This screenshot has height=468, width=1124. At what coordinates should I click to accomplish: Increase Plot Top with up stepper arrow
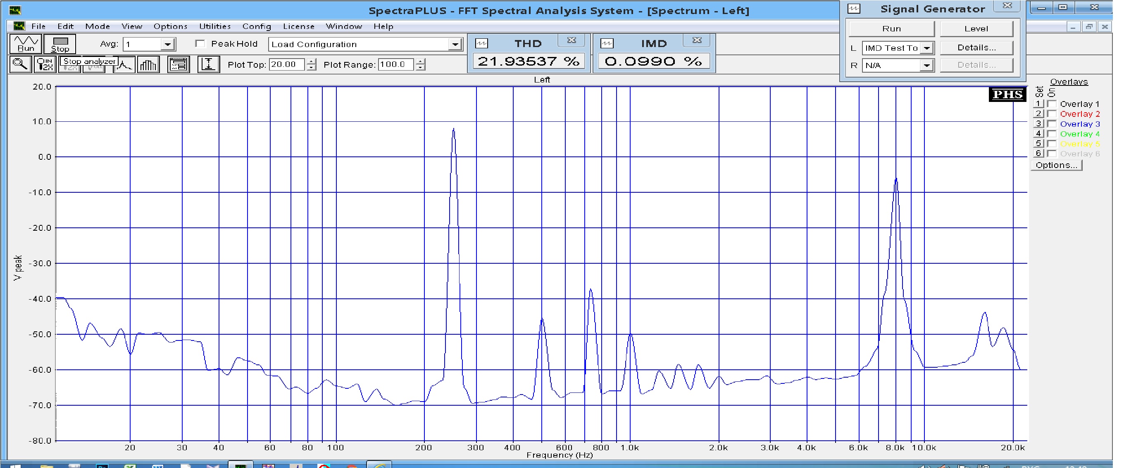pos(311,61)
